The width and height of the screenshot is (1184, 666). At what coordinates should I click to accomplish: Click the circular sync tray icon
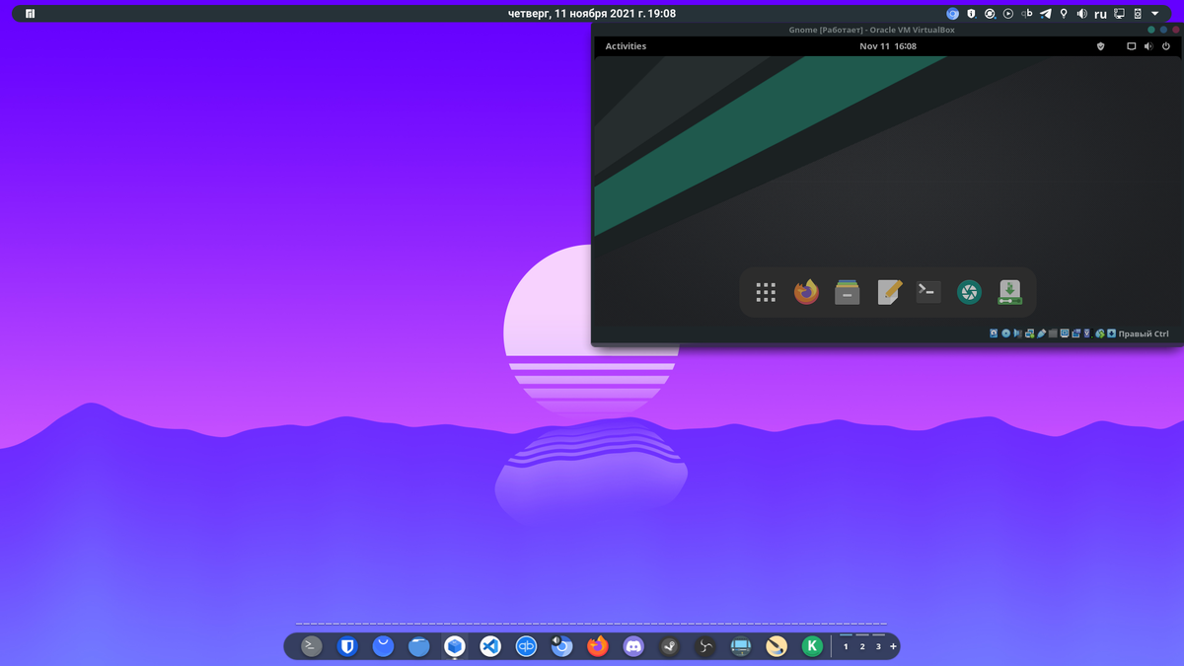(x=990, y=14)
